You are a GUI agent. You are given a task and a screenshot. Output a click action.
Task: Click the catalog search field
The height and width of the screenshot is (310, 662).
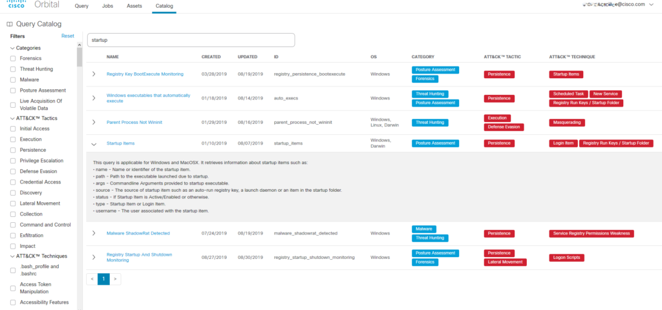point(191,40)
